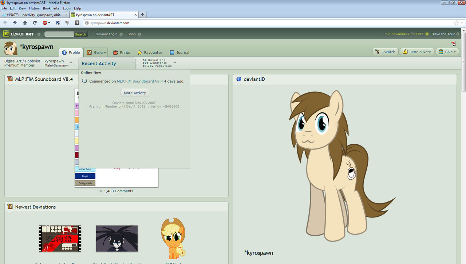This screenshot has height=264, width=466.
Task: Click the site identity globe icon
Action: (87, 23)
